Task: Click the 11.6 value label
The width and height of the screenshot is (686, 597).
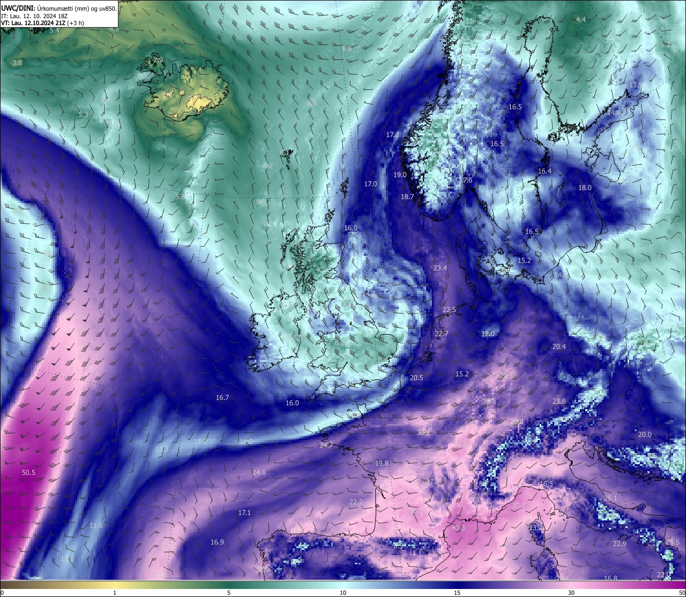Action: pyautogui.click(x=96, y=525)
